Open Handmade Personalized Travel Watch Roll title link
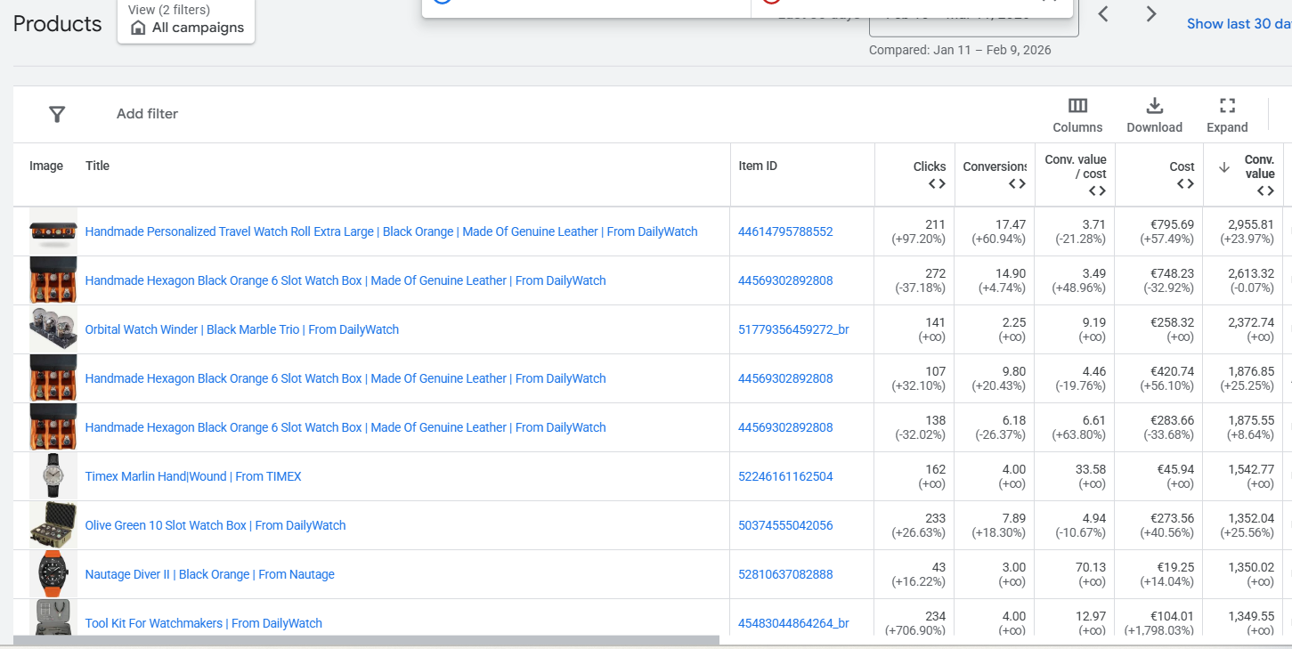The width and height of the screenshot is (1292, 649). (x=392, y=231)
